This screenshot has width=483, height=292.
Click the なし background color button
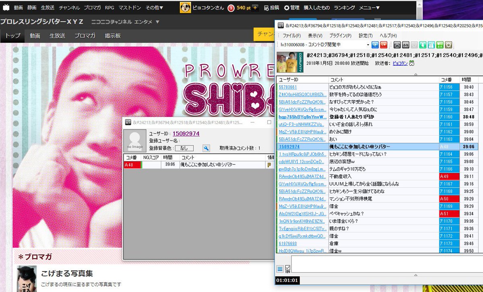tap(185, 148)
